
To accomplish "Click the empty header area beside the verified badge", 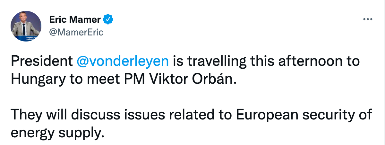I will 237,19.
